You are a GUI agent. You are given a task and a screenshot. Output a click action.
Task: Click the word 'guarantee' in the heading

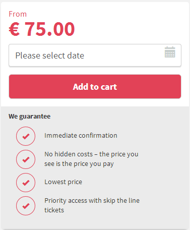(x=35, y=117)
